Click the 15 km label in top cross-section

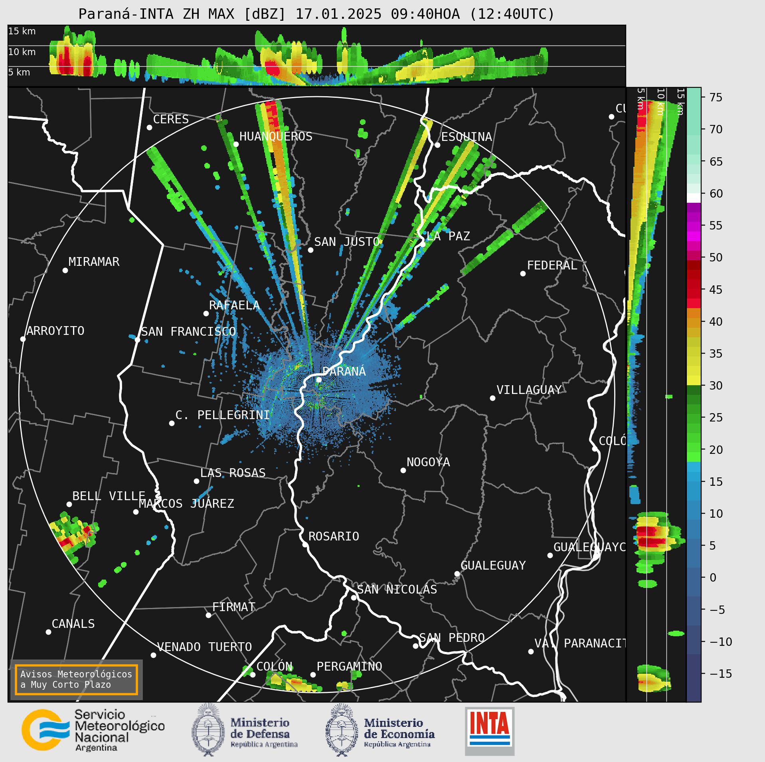tap(22, 31)
